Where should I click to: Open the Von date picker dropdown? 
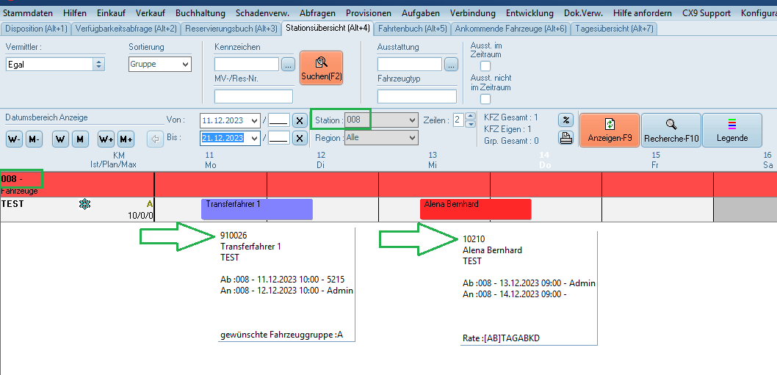tap(255, 120)
